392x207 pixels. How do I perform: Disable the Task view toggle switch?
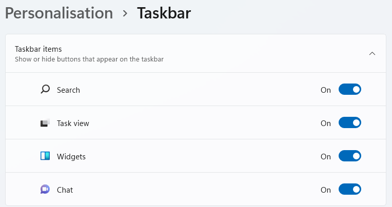[x=350, y=123]
